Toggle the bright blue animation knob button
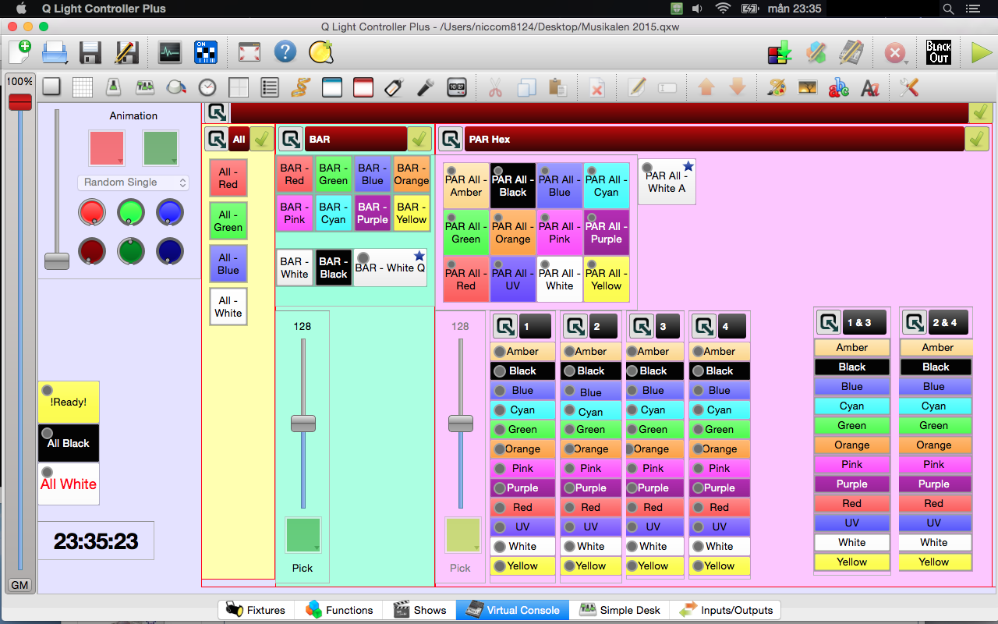This screenshot has width=998, height=624. 170,211
